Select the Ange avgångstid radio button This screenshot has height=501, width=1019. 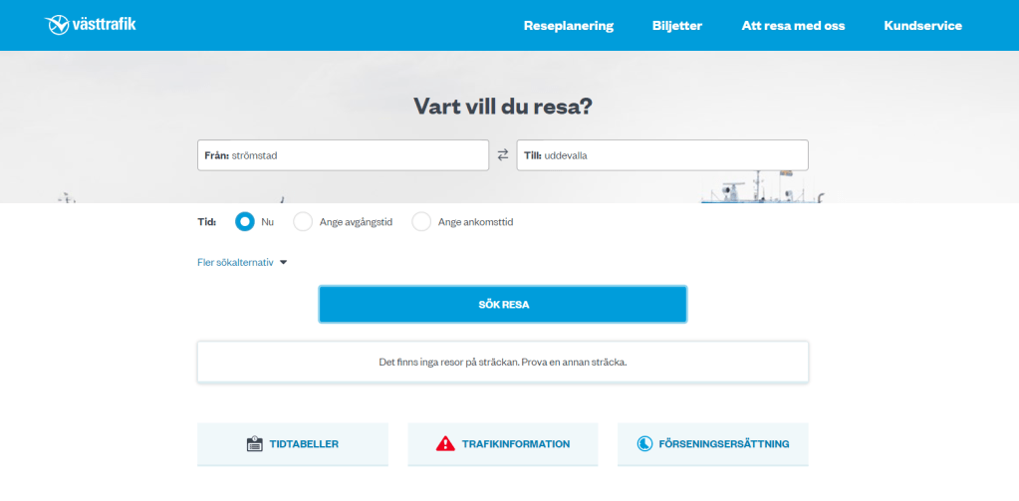click(x=304, y=222)
